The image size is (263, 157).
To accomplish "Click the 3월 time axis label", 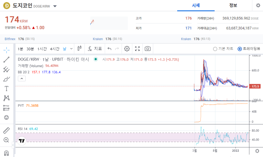I will point(195,151).
